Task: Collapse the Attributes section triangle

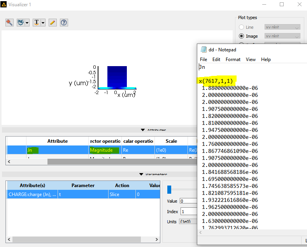Action: (x=143, y=130)
